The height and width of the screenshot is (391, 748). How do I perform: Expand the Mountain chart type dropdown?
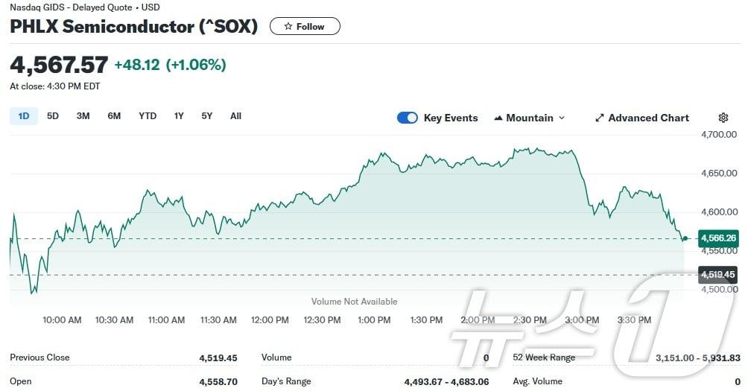point(562,118)
